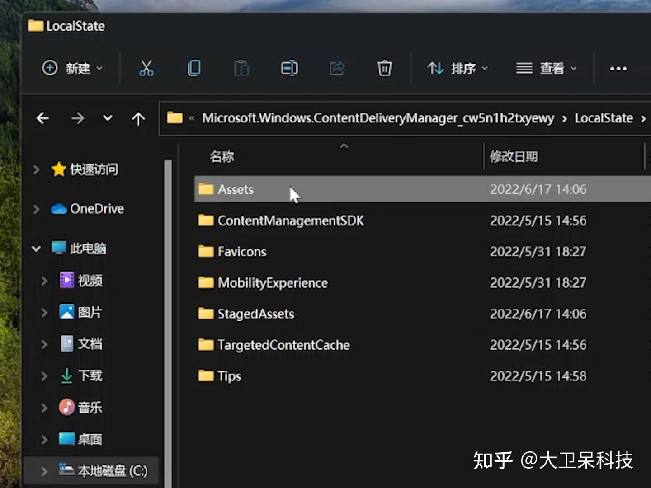Expand the 本地磁盘 (C:) tree node

44,471
